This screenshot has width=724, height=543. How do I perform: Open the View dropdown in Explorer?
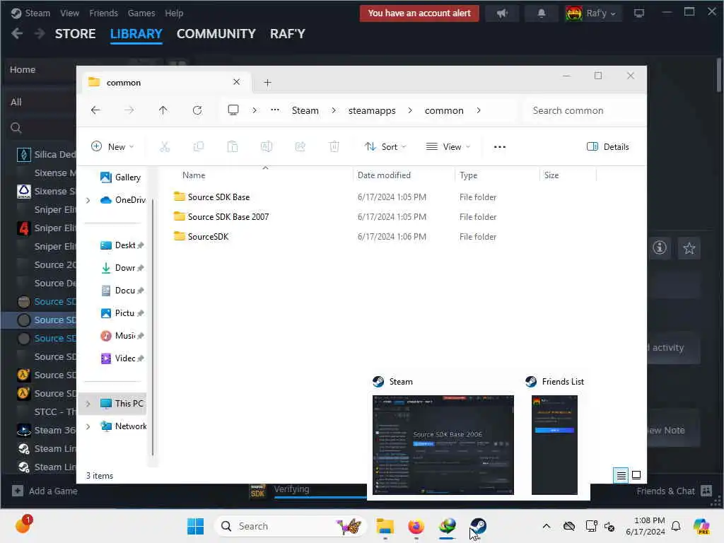(448, 147)
